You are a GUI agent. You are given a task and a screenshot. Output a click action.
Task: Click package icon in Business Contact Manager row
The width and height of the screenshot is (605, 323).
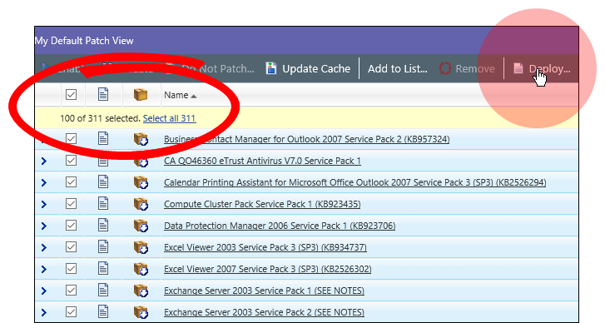[141, 139]
